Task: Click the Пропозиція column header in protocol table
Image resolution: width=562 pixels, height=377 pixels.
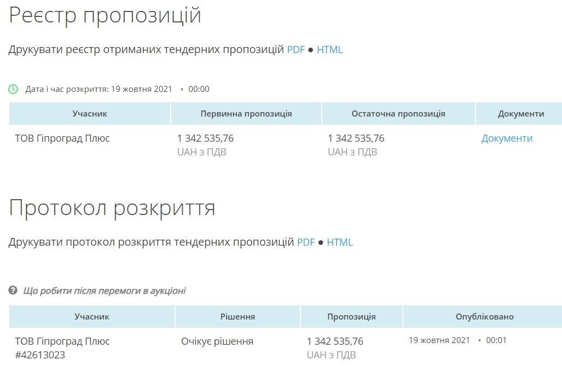Action: (351, 316)
